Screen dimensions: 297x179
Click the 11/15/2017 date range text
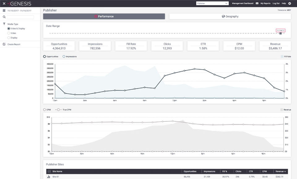pyautogui.click(x=19, y=11)
